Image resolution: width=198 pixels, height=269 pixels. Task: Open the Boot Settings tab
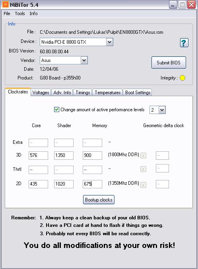click(x=138, y=93)
